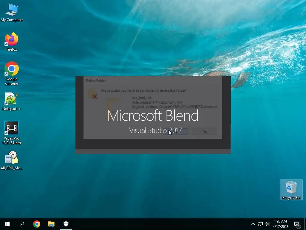Launch Chrome from the taskbar
The width and height of the screenshot is (306, 230).
(x=37, y=224)
